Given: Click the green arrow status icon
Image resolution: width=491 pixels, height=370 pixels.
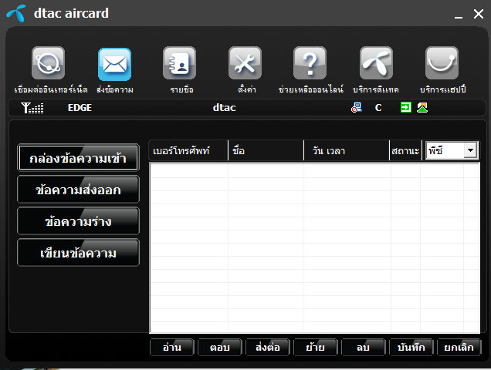Looking at the screenshot, I should tap(406, 108).
